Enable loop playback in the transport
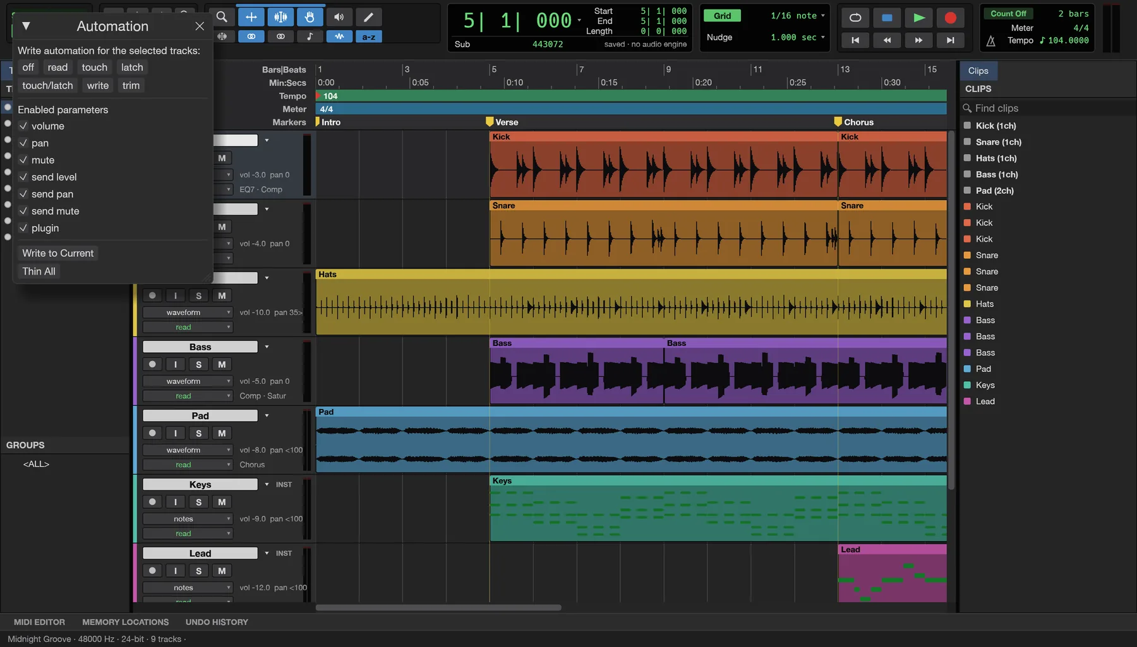 tap(855, 18)
